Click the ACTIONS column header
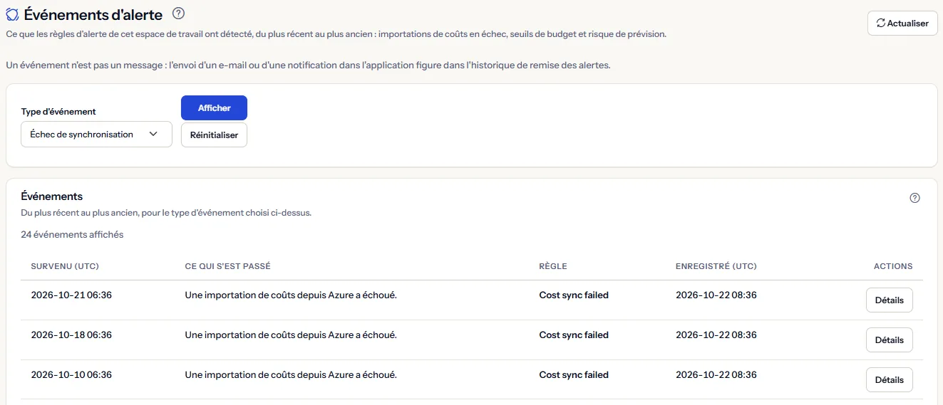This screenshot has height=405, width=943. tap(893, 266)
